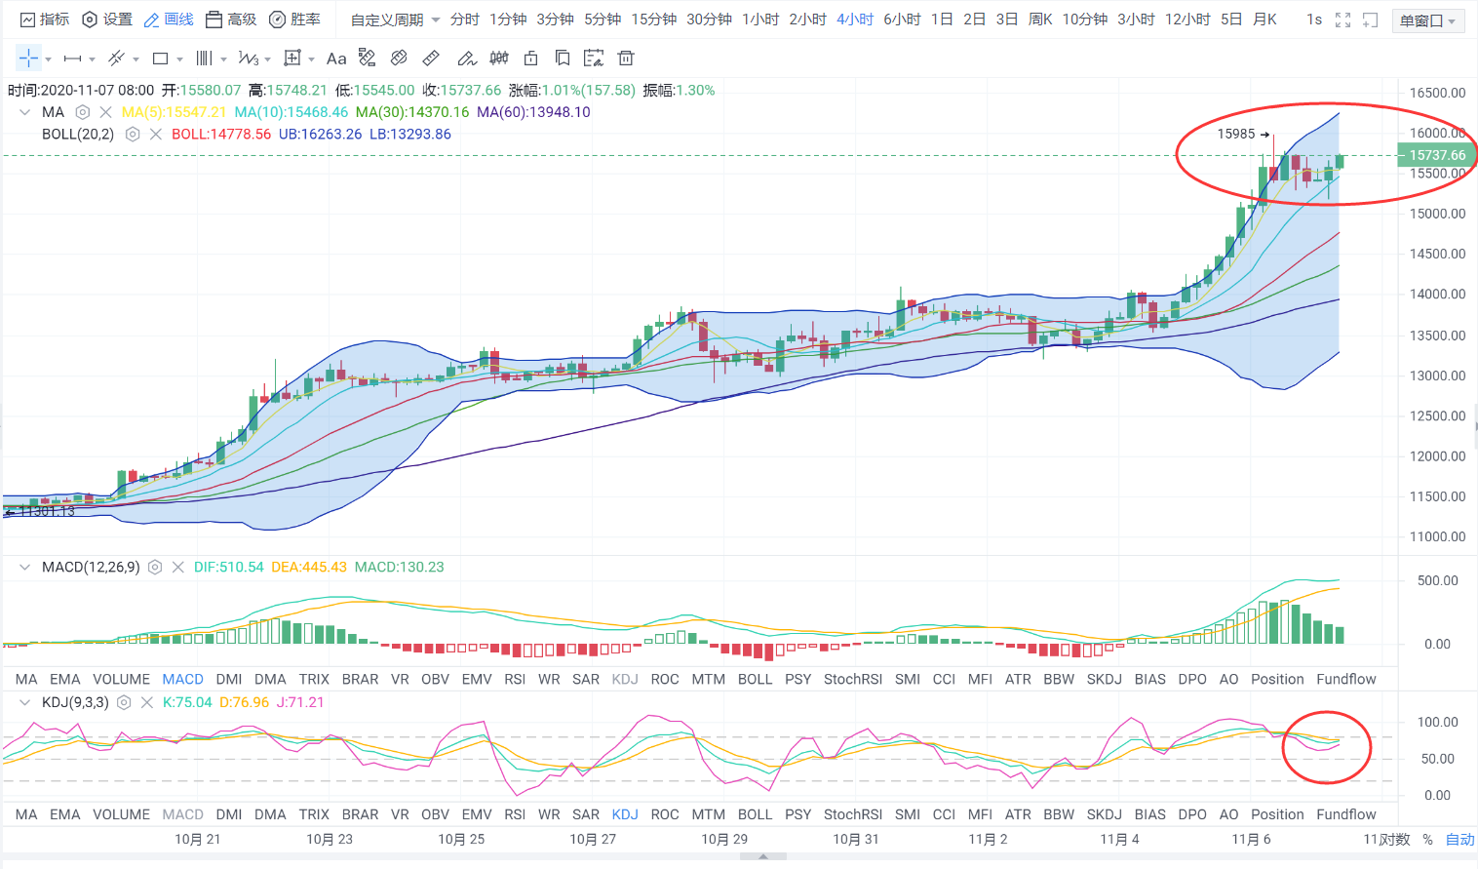Remove the MA indicator with its X
1478x869 pixels.
tap(106, 112)
